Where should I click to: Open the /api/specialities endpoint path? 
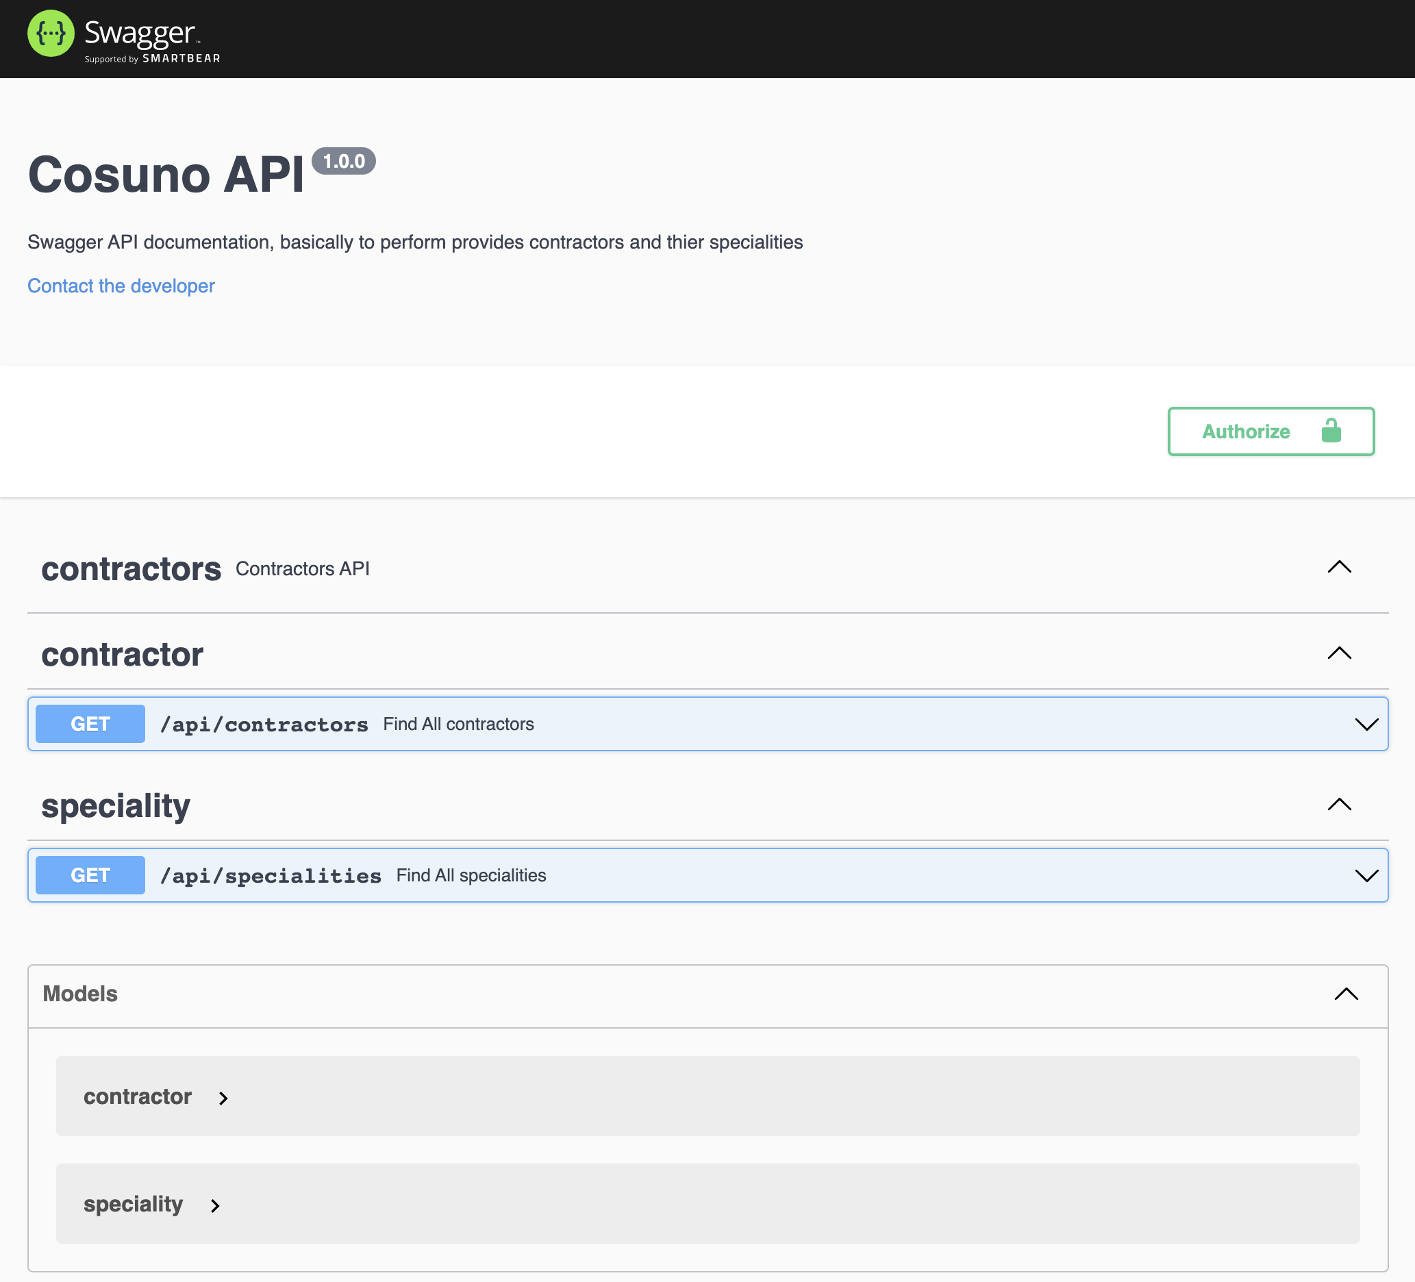tap(271, 876)
